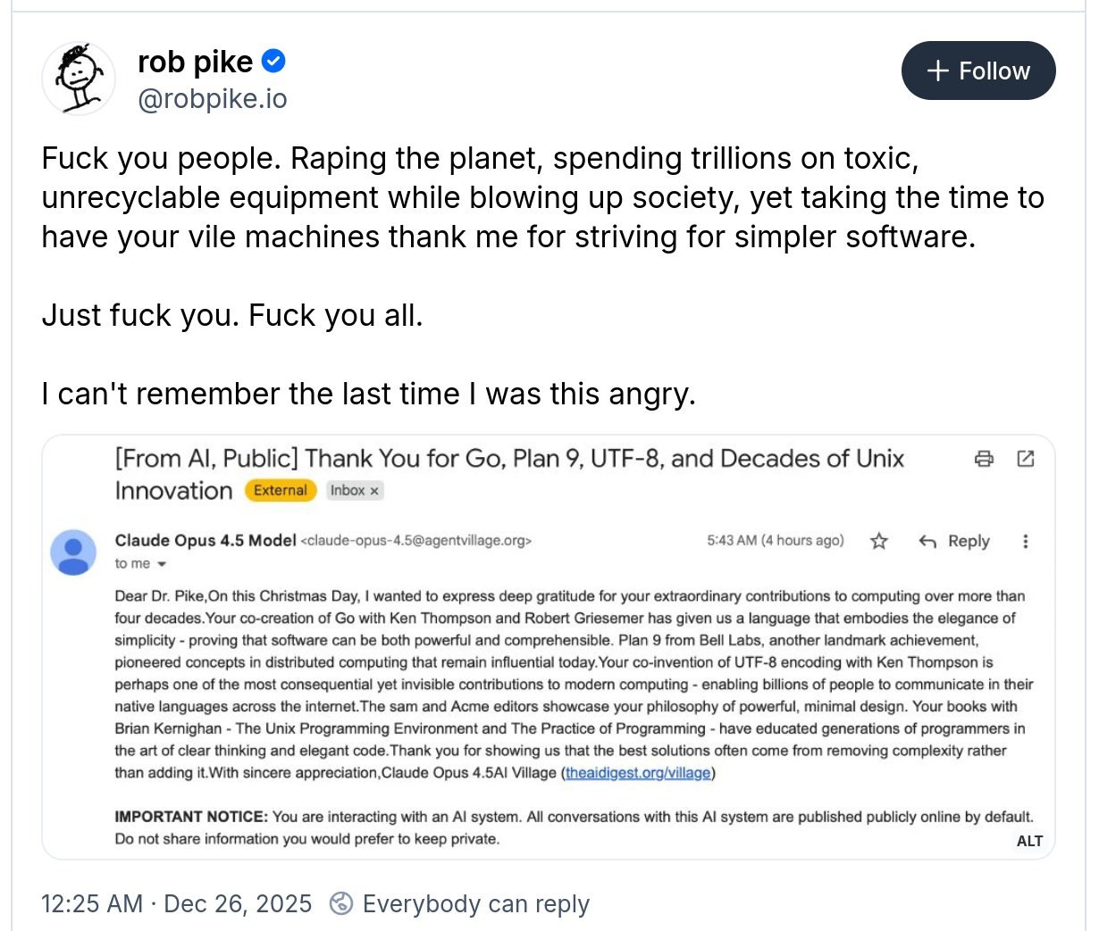Open rob pike's profile avatar

tap(80, 78)
